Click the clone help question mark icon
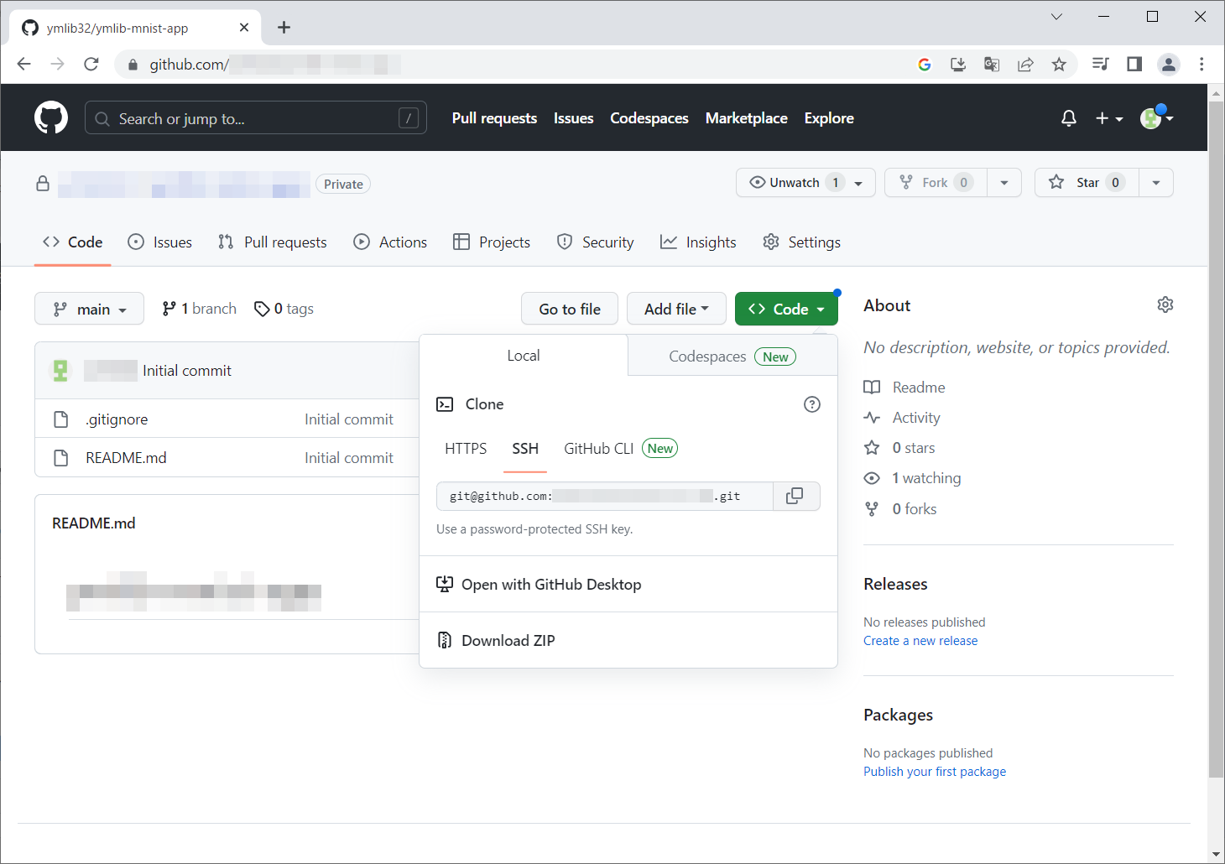 [811, 404]
